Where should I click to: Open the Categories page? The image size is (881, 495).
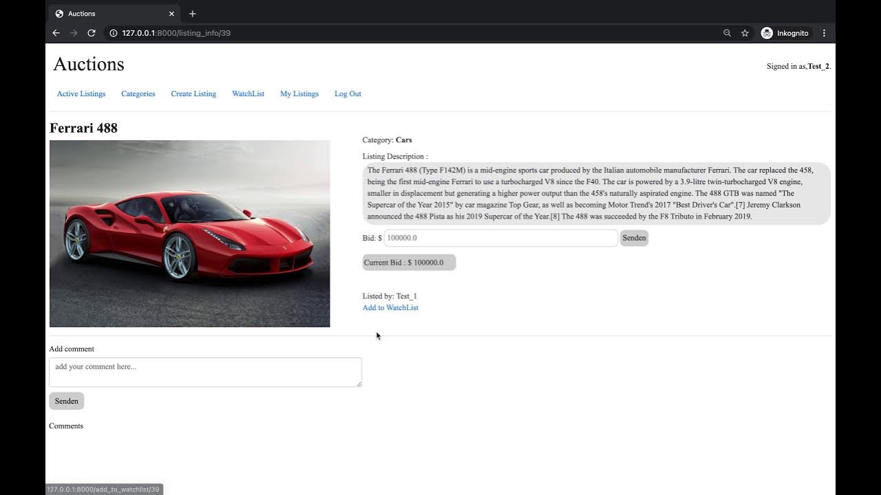coord(138,93)
